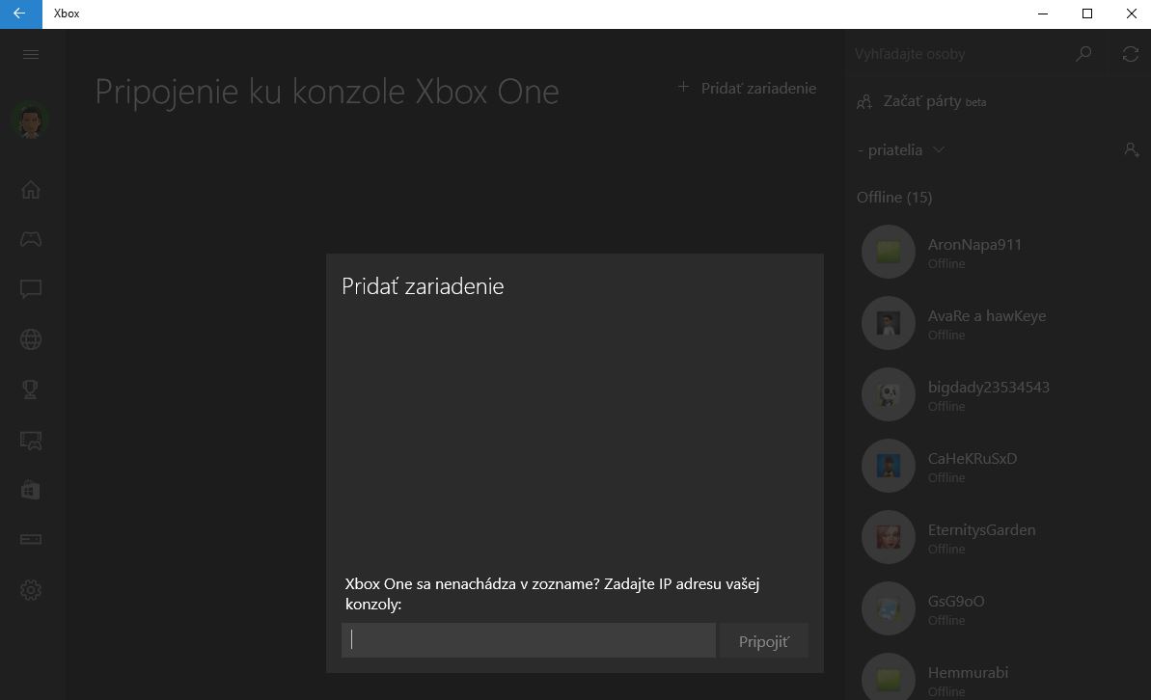Click the search magnifier icon
Viewport: 1151px width, 700px height.
1083,54
